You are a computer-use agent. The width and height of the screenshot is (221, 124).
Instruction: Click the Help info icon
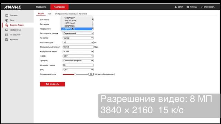point(188,7)
